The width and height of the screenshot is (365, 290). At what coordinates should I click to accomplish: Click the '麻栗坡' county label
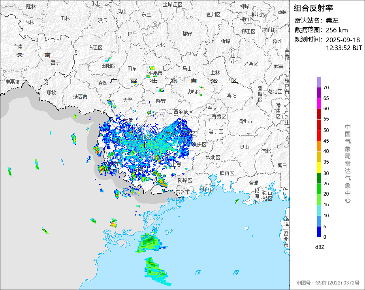point(13,82)
